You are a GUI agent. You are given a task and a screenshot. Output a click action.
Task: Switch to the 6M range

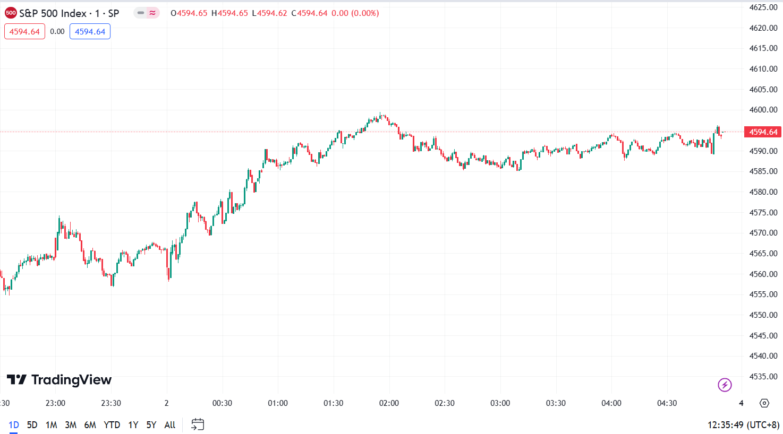[x=90, y=425]
